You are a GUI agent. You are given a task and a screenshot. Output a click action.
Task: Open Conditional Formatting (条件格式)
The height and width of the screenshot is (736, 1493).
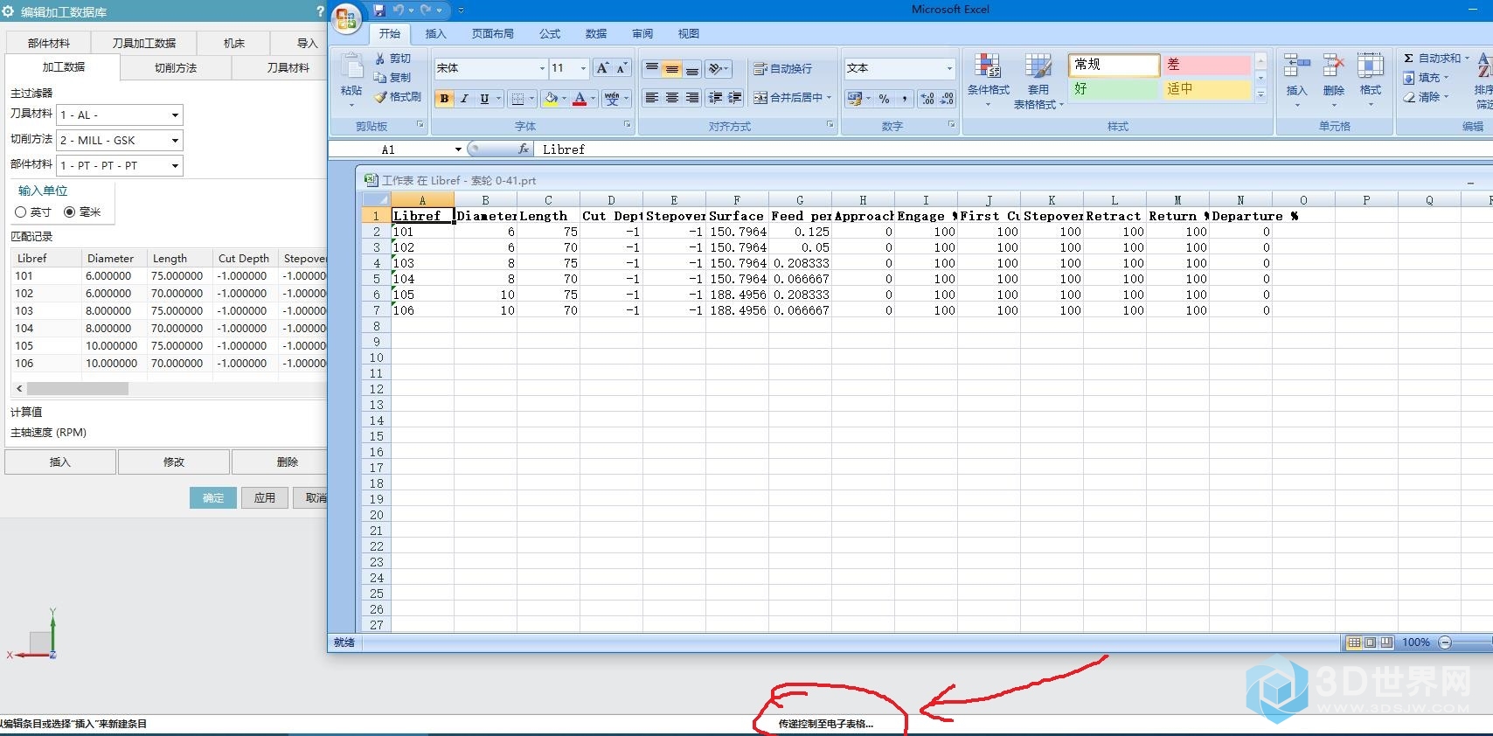pyautogui.click(x=989, y=80)
